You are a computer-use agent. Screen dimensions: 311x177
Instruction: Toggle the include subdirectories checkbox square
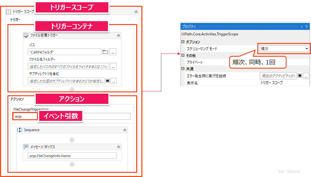click(x=108, y=81)
